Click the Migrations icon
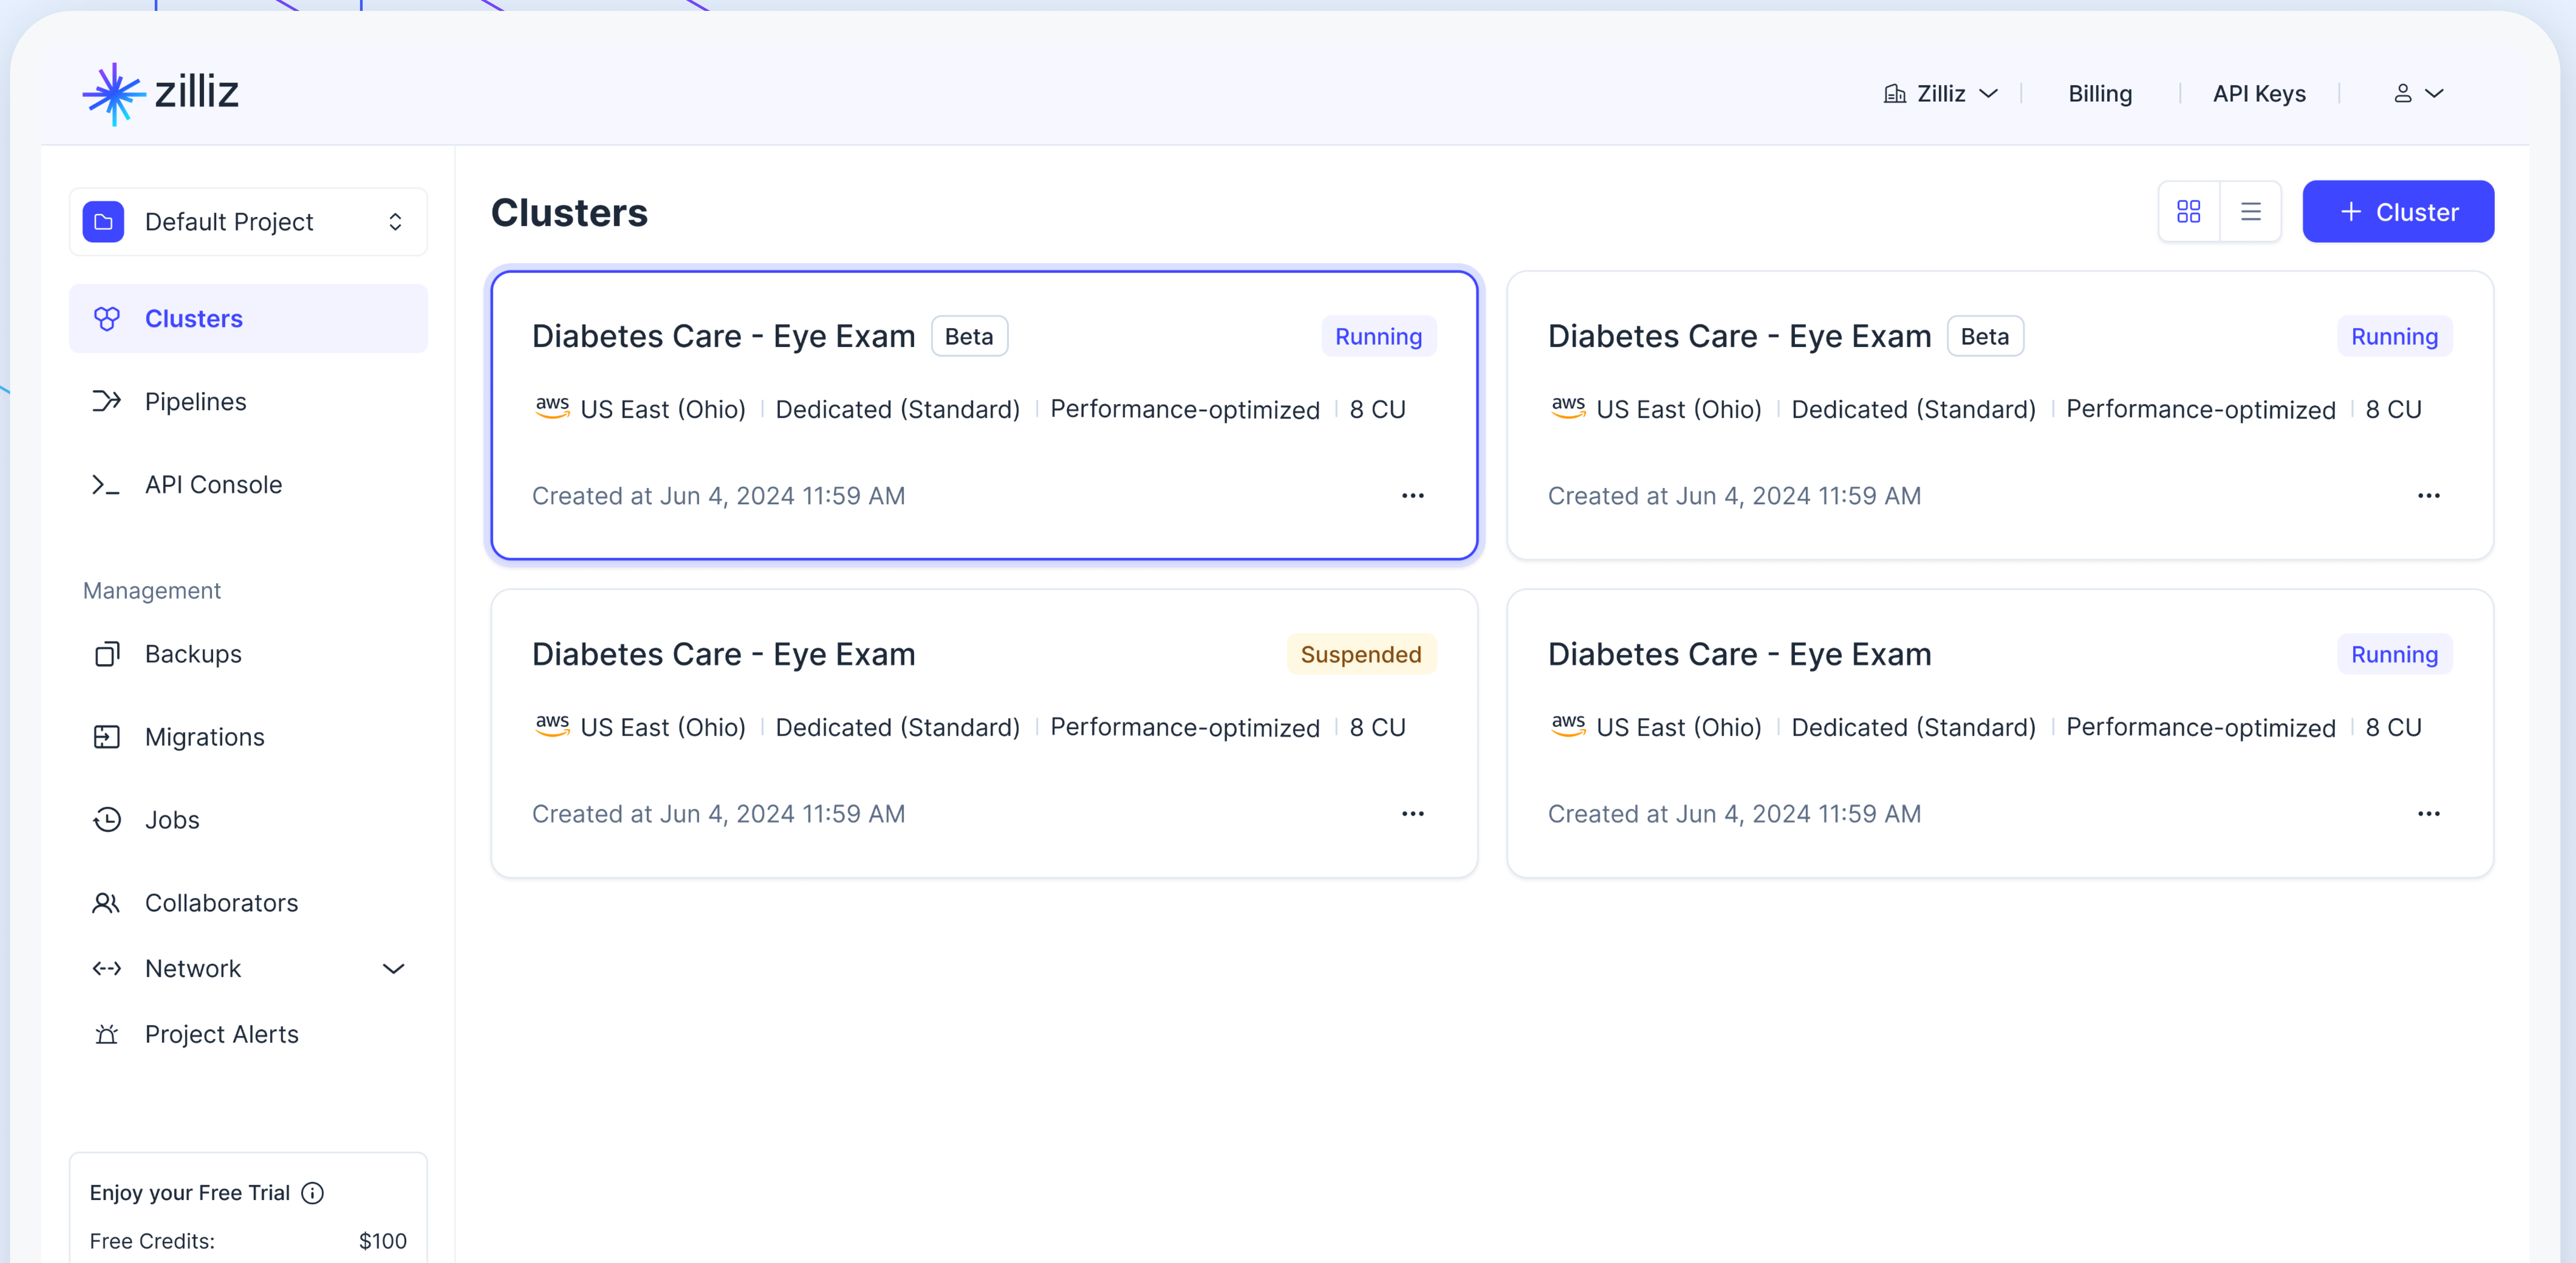The height and width of the screenshot is (1263, 2576). coord(107,737)
